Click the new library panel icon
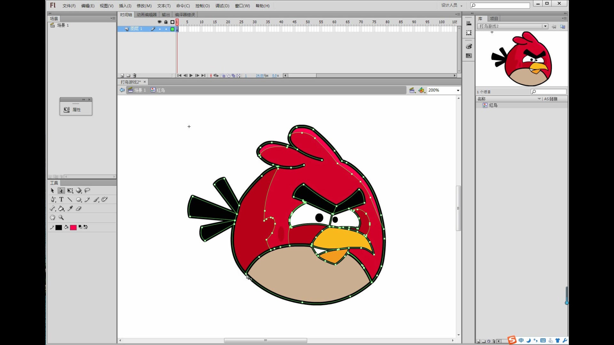Viewport: 614px width, 345px height. coord(563,27)
